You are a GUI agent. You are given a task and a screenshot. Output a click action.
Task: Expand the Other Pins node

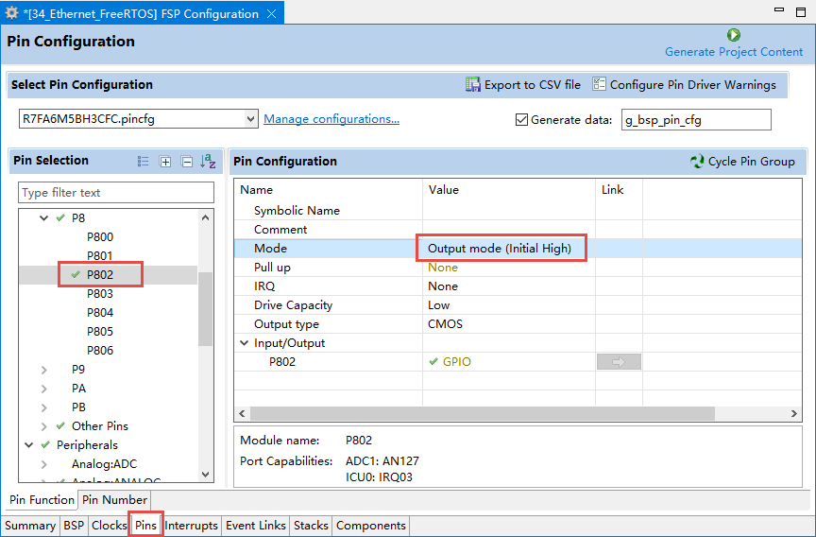click(44, 426)
